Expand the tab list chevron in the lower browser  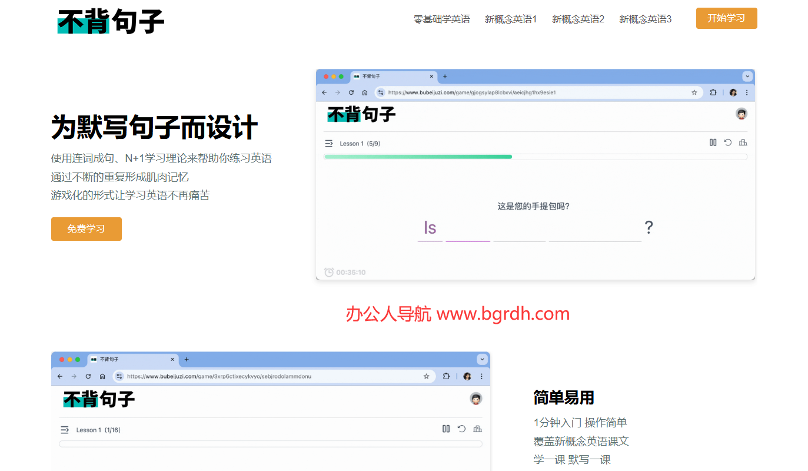click(483, 359)
